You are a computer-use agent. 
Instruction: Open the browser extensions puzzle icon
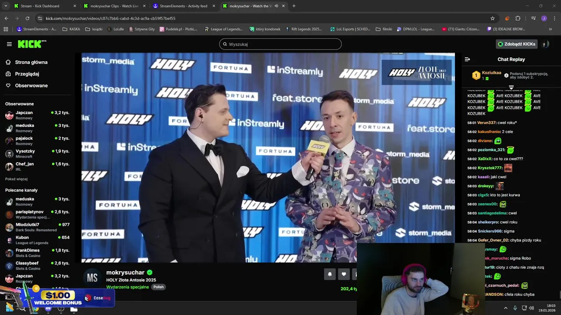pyautogui.click(x=518, y=18)
